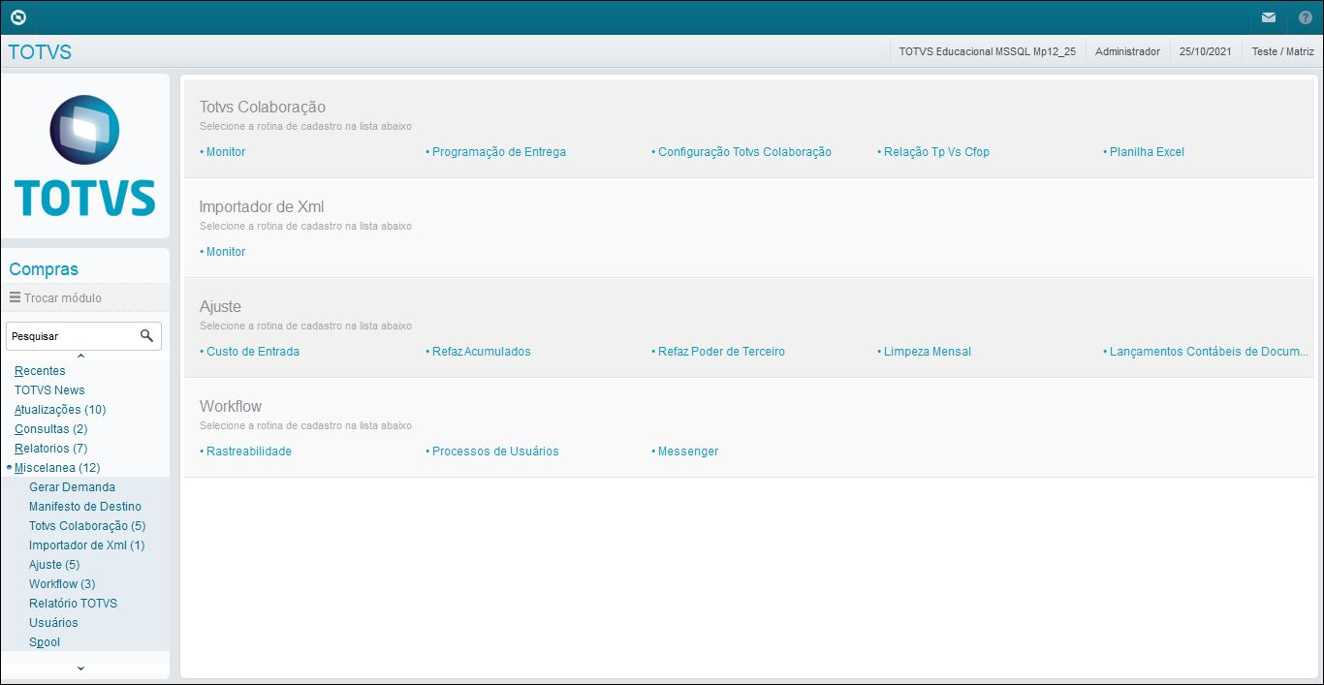
Task: Open Messenger link
Action: [688, 451]
